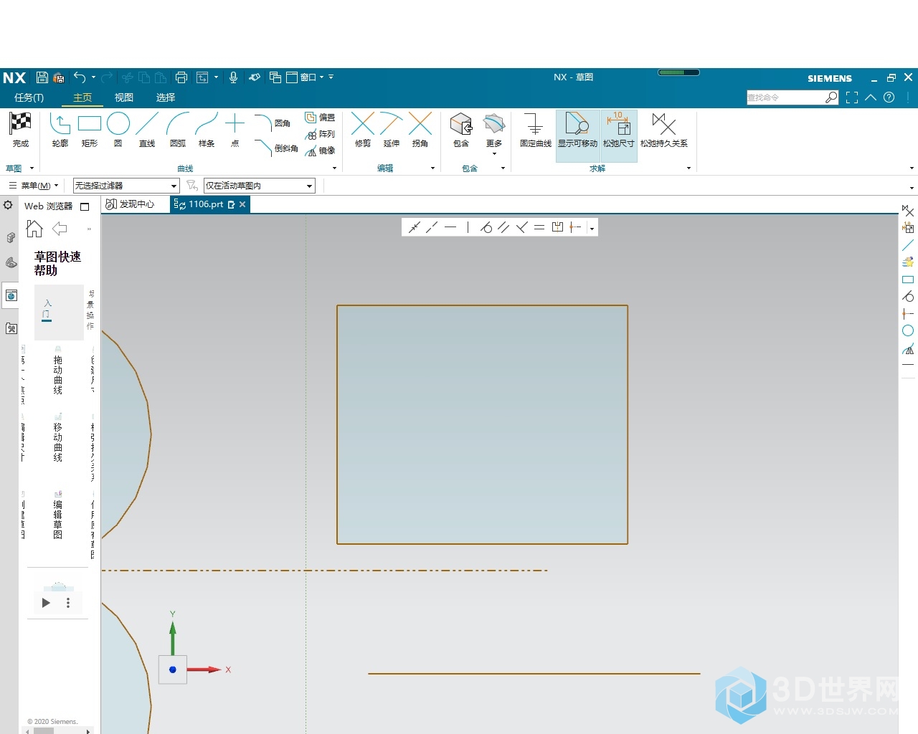This screenshot has height=734, width=918.
Task: Click the horizontal constraint icon in floating toolbar
Action: pos(450,227)
